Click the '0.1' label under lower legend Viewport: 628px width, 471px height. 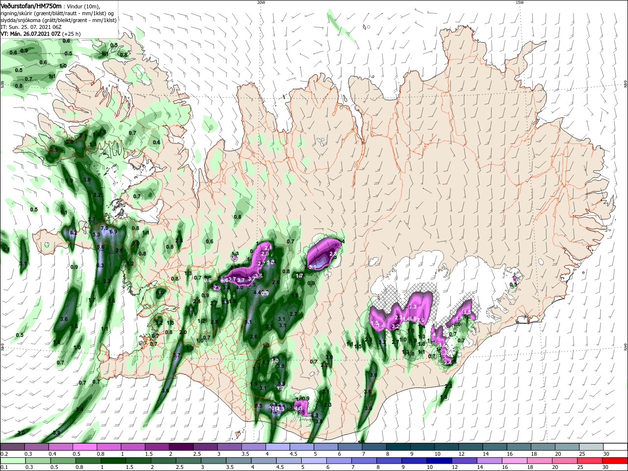coord(4,467)
